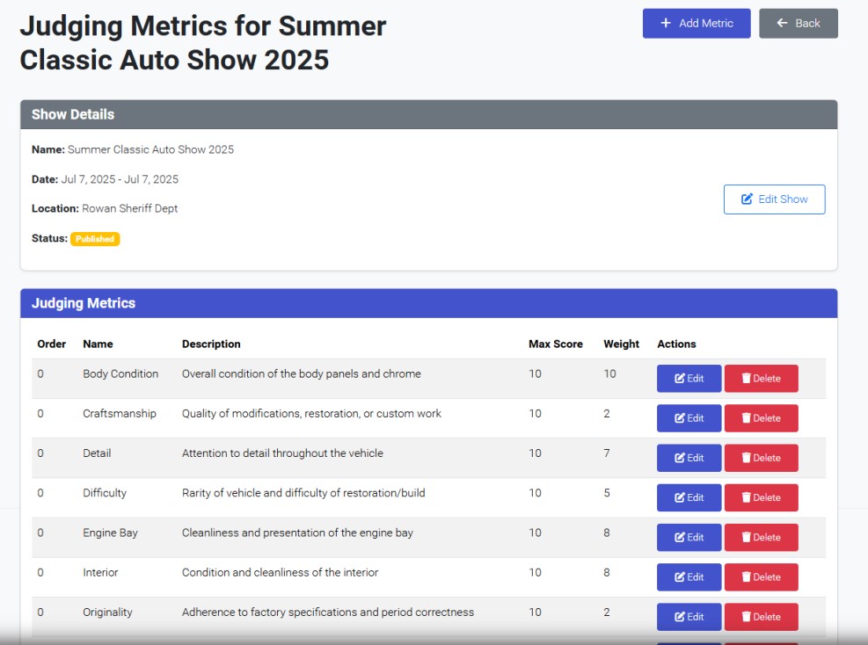Delete the Craftsmanship metric
Screen dimensions: 868x645
762,417
